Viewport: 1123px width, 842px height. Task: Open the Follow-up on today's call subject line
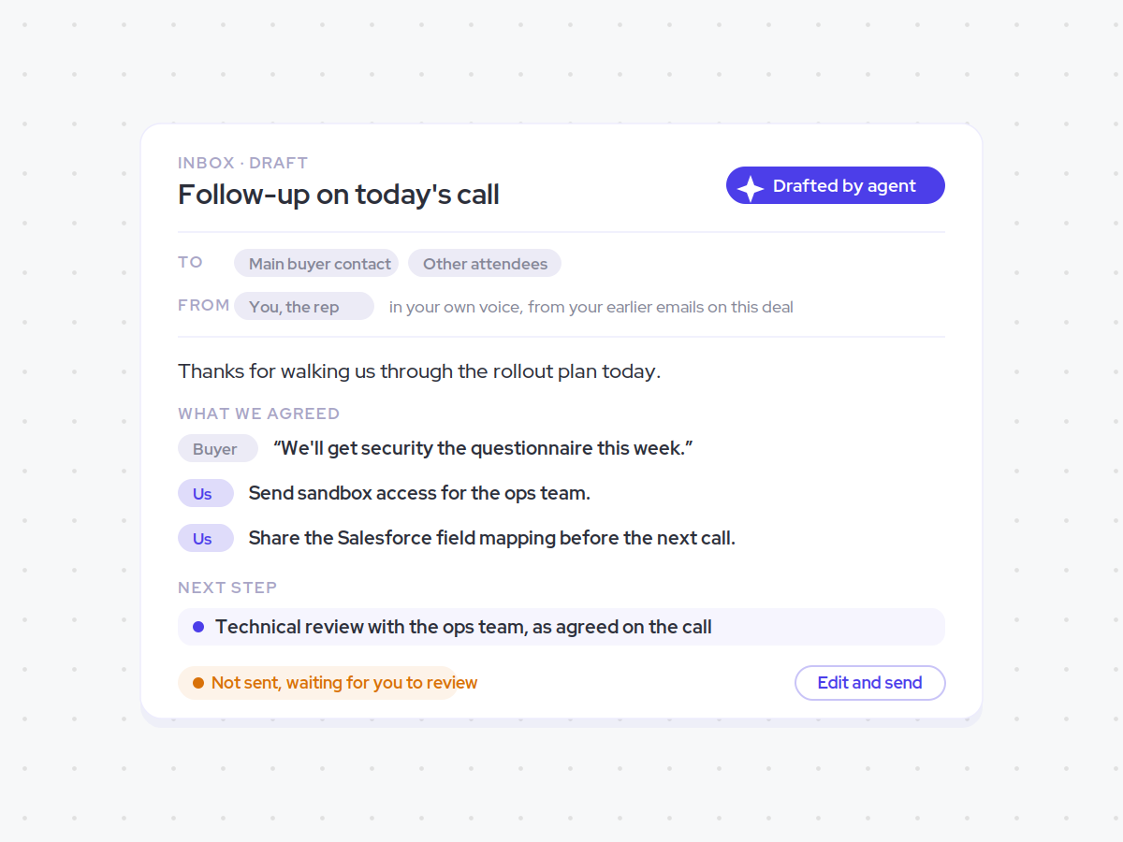339,195
